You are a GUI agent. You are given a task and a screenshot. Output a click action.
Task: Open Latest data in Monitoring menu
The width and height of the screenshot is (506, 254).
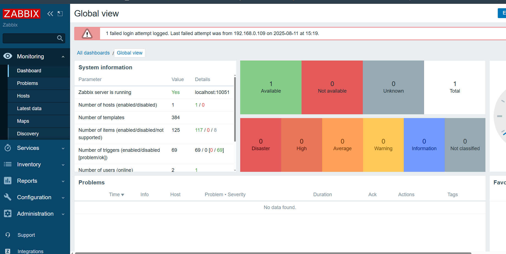click(29, 109)
